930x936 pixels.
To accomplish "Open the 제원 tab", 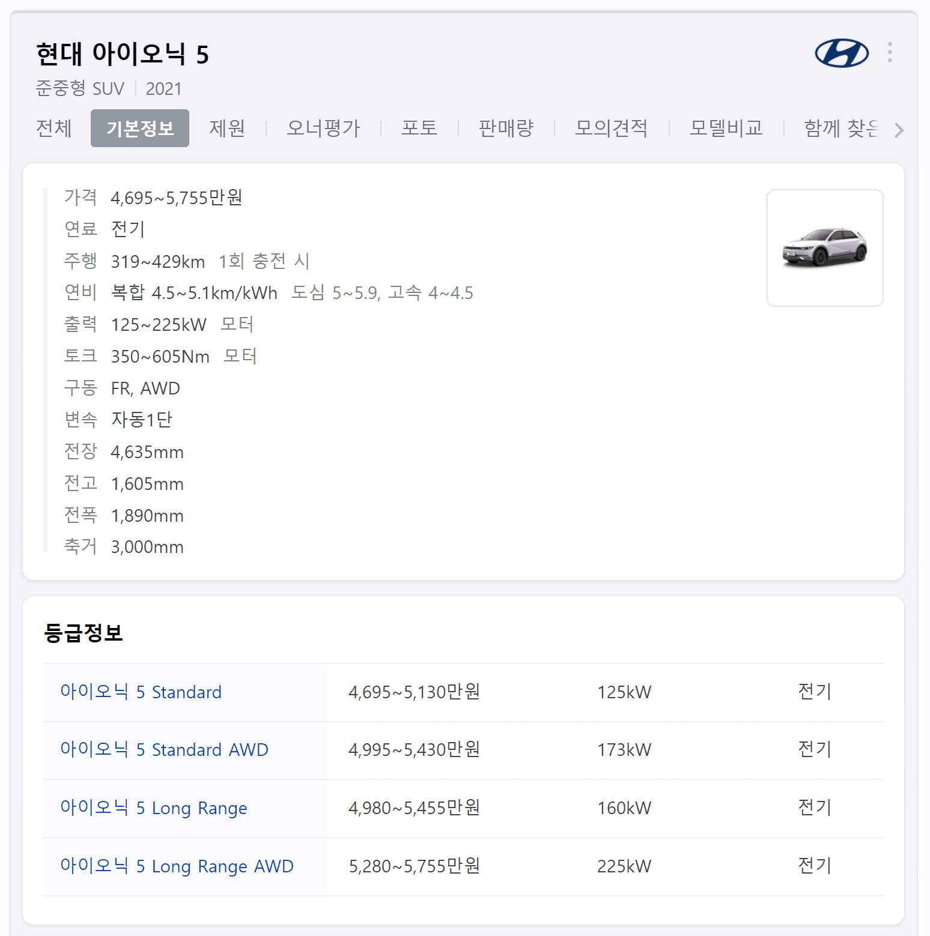I will click(227, 128).
